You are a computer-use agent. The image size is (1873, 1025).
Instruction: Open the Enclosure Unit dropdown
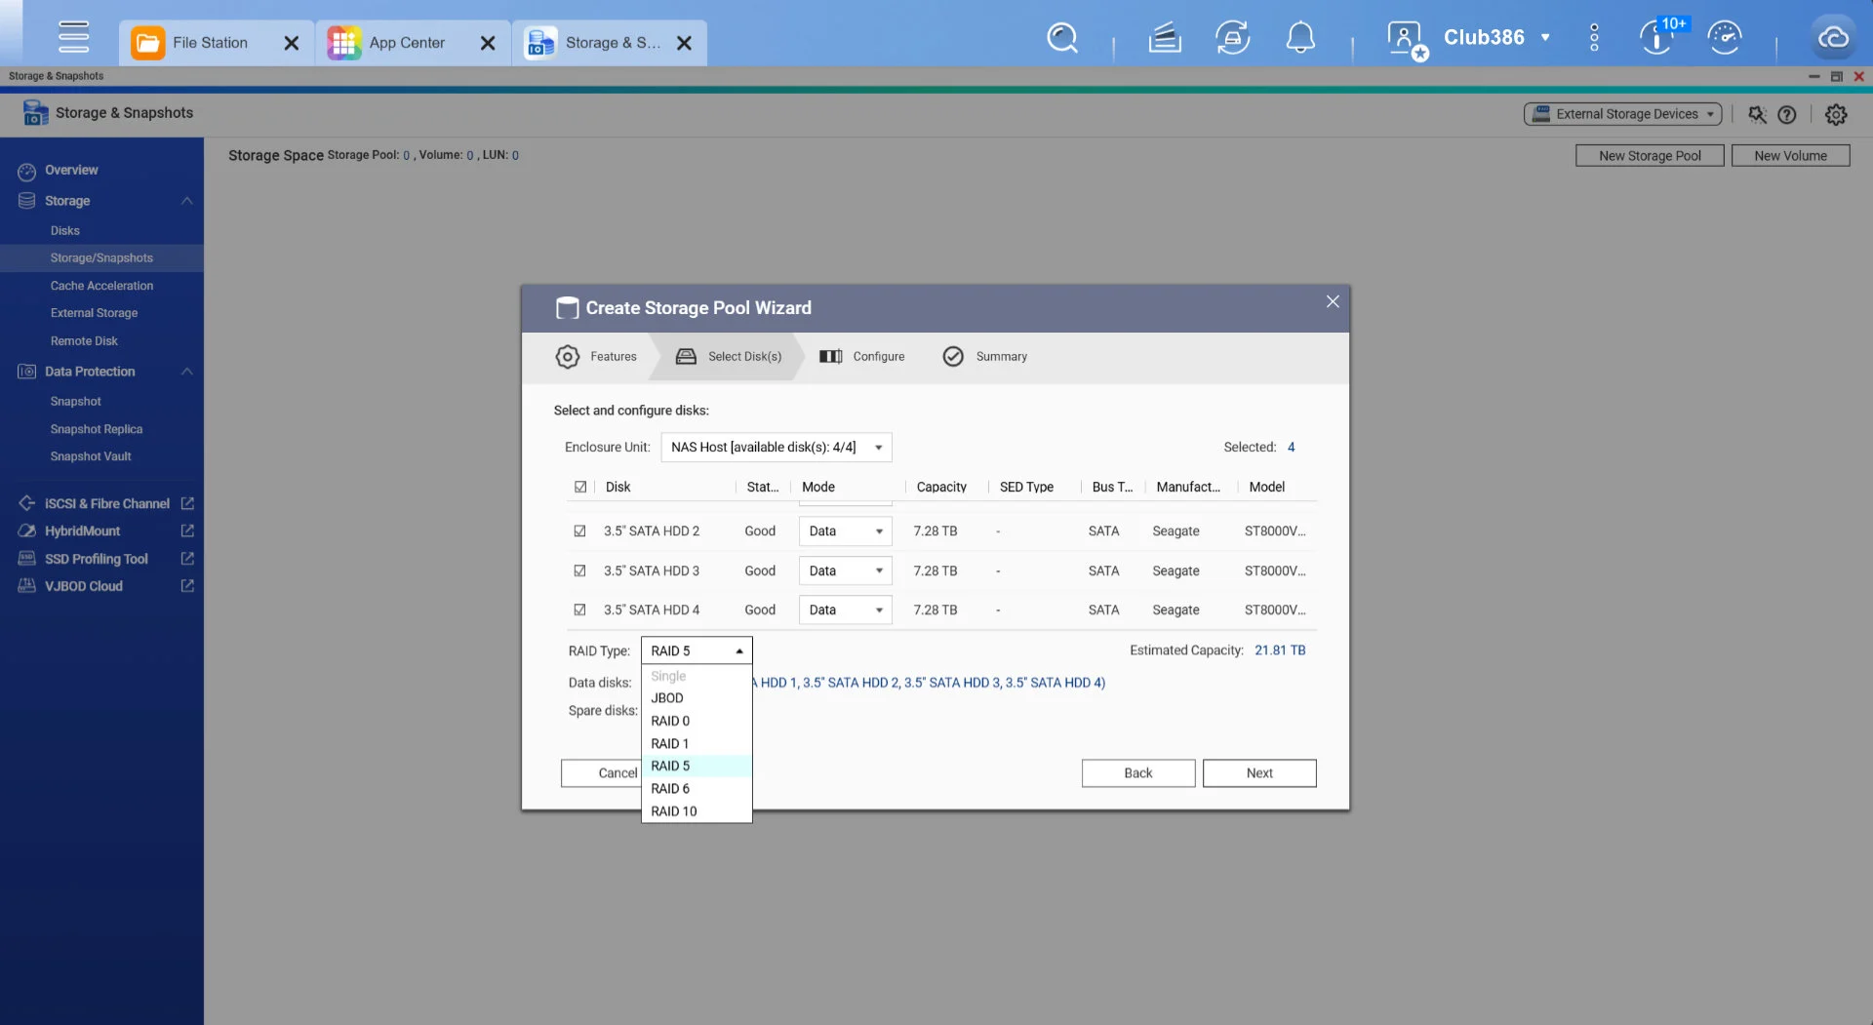777,447
